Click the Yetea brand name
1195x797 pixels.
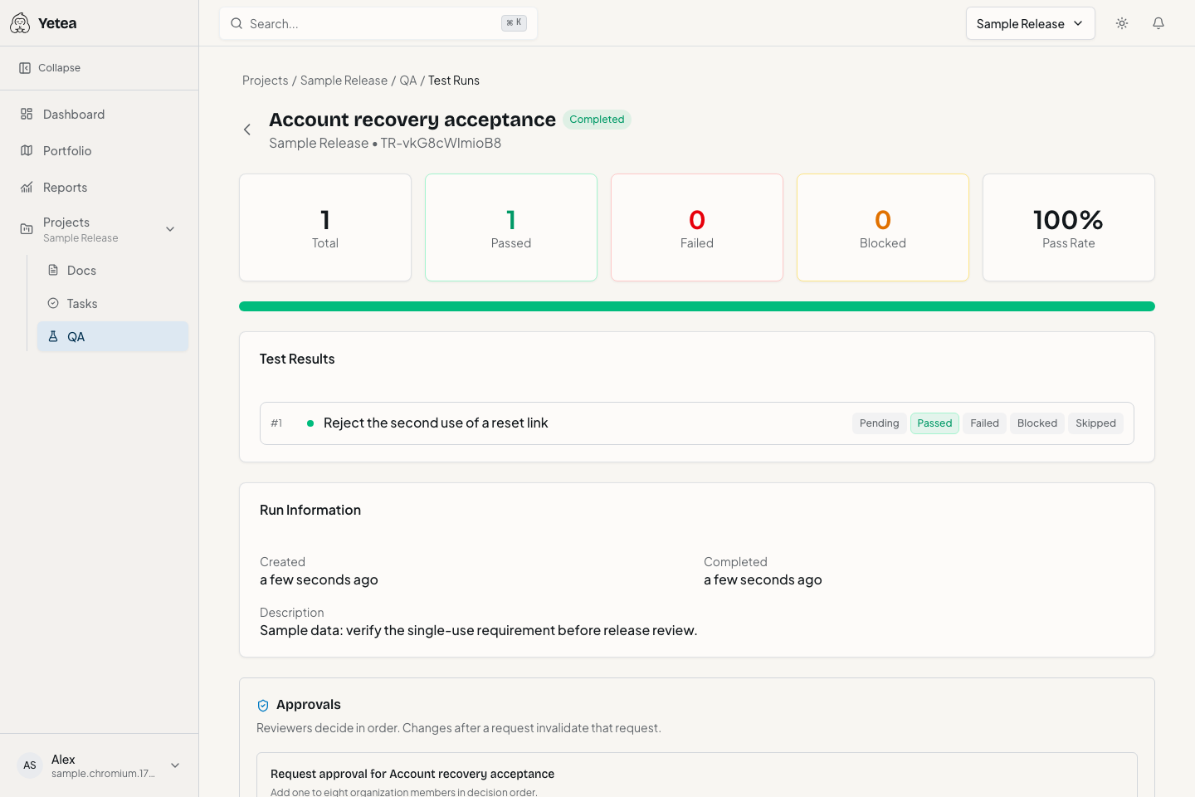tap(57, 23)
